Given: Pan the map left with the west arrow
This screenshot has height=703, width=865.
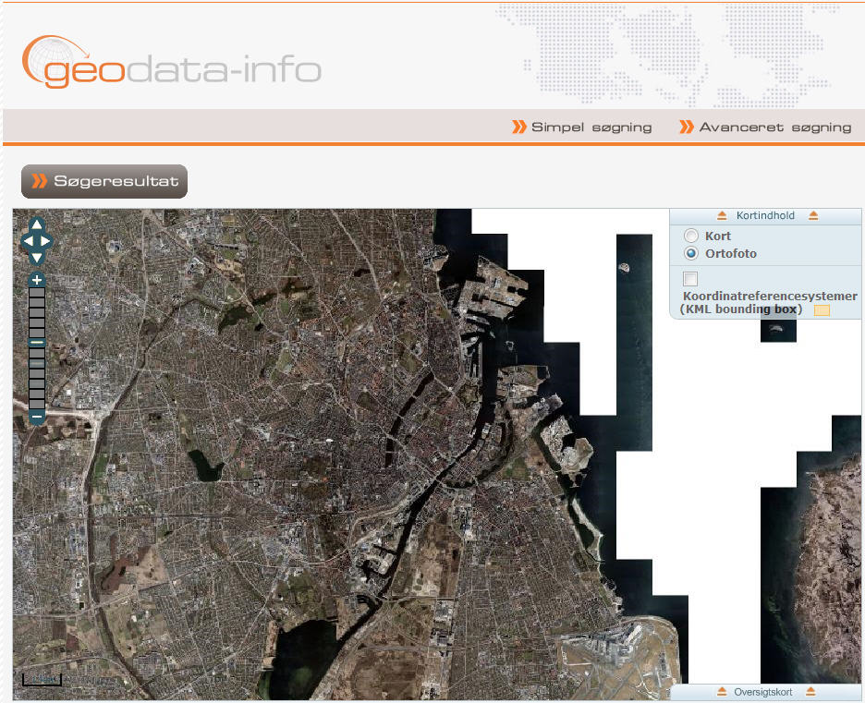Looking at the screenshot, I should tap(27, 241).
